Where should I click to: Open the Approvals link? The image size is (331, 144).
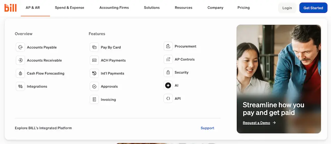(109, 86)
